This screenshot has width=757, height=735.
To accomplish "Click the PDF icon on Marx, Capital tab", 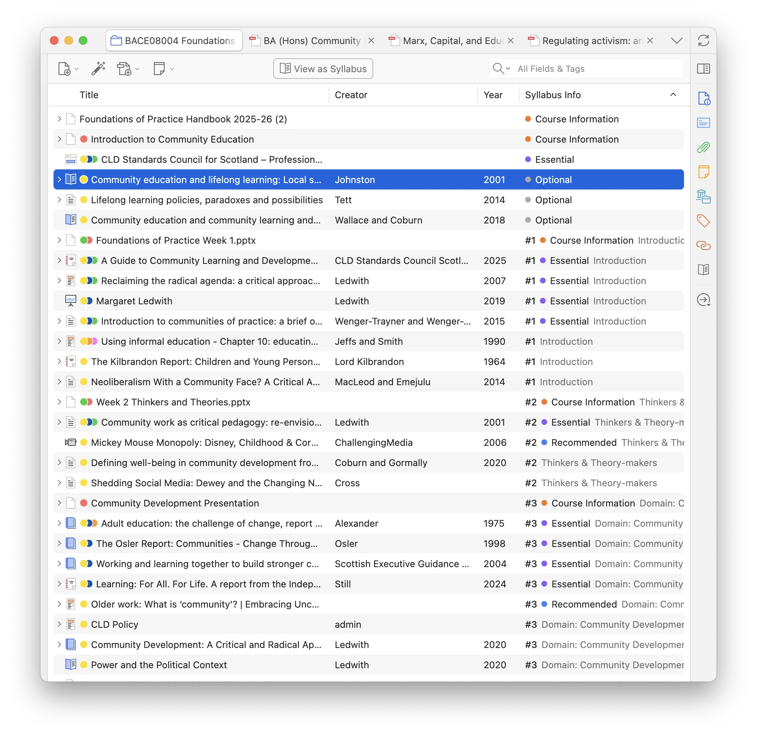I will click(x=394, y=40).
